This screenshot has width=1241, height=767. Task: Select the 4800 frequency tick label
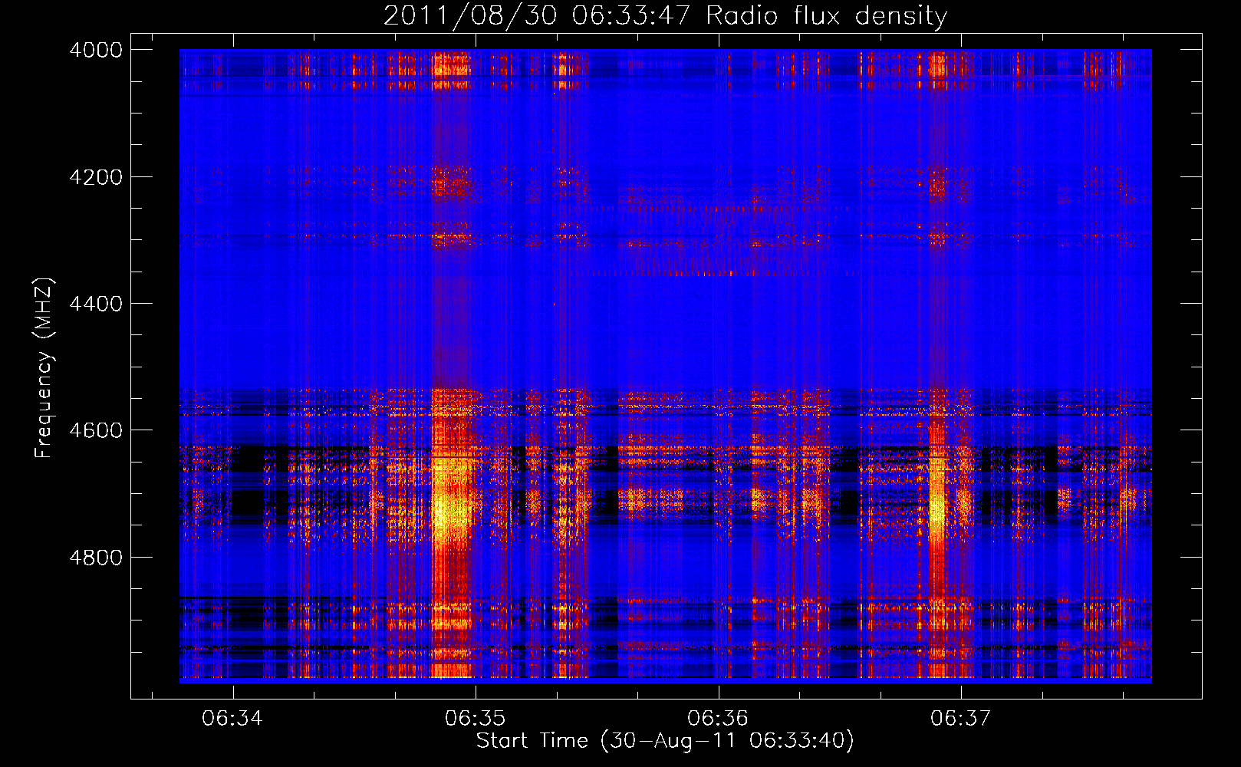[x=96, y=558]
